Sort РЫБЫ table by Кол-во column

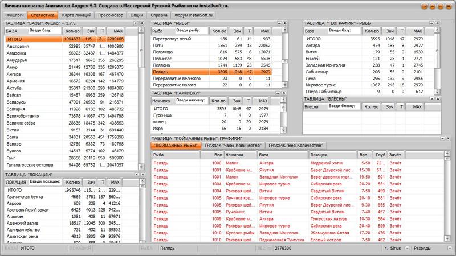click(220, 30)
